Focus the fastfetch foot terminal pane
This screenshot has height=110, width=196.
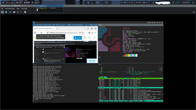[x=131, y=44]
